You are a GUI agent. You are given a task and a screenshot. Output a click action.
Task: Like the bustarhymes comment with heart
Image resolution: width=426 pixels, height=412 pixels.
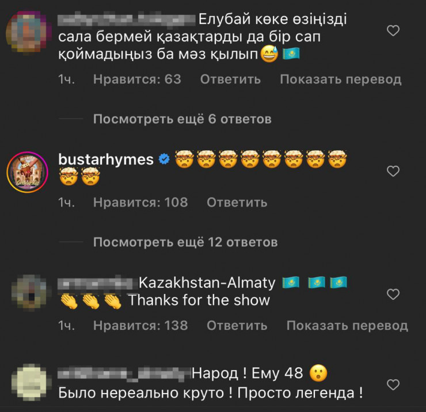coord(393,171)
